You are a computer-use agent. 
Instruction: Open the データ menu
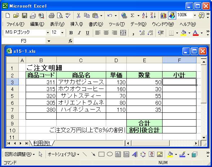click(x=138, y=24)
